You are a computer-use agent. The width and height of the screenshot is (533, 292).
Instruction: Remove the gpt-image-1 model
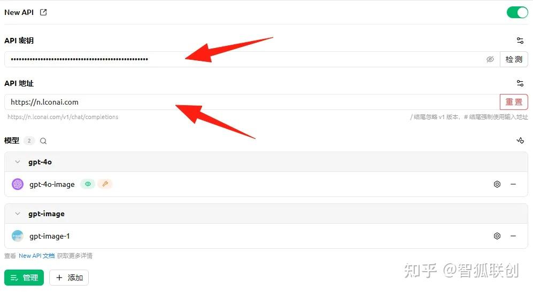pos(513,235)
